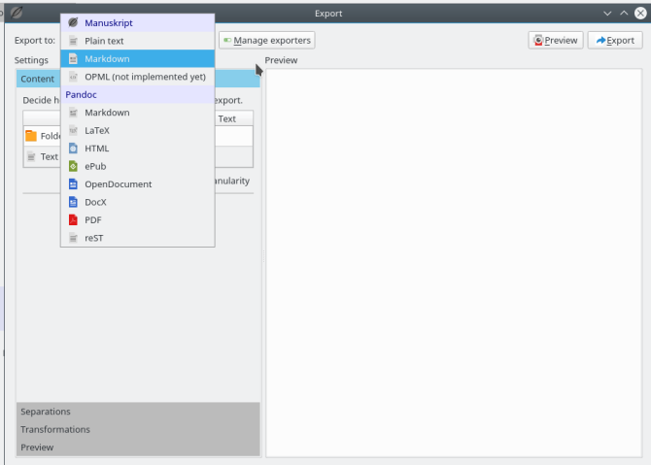Select OPML (not implemented yet) entry

pos(137,77)
